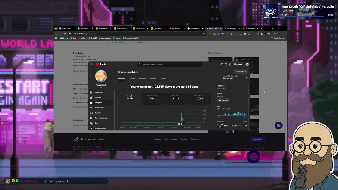
Task: Open the Contact us footer link
Action: point(195,139)
